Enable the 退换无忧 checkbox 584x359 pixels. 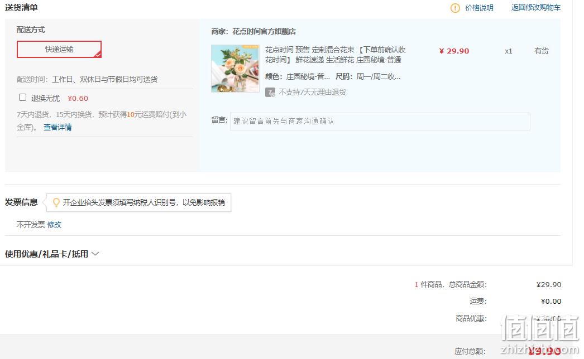(x=23, y=98)
